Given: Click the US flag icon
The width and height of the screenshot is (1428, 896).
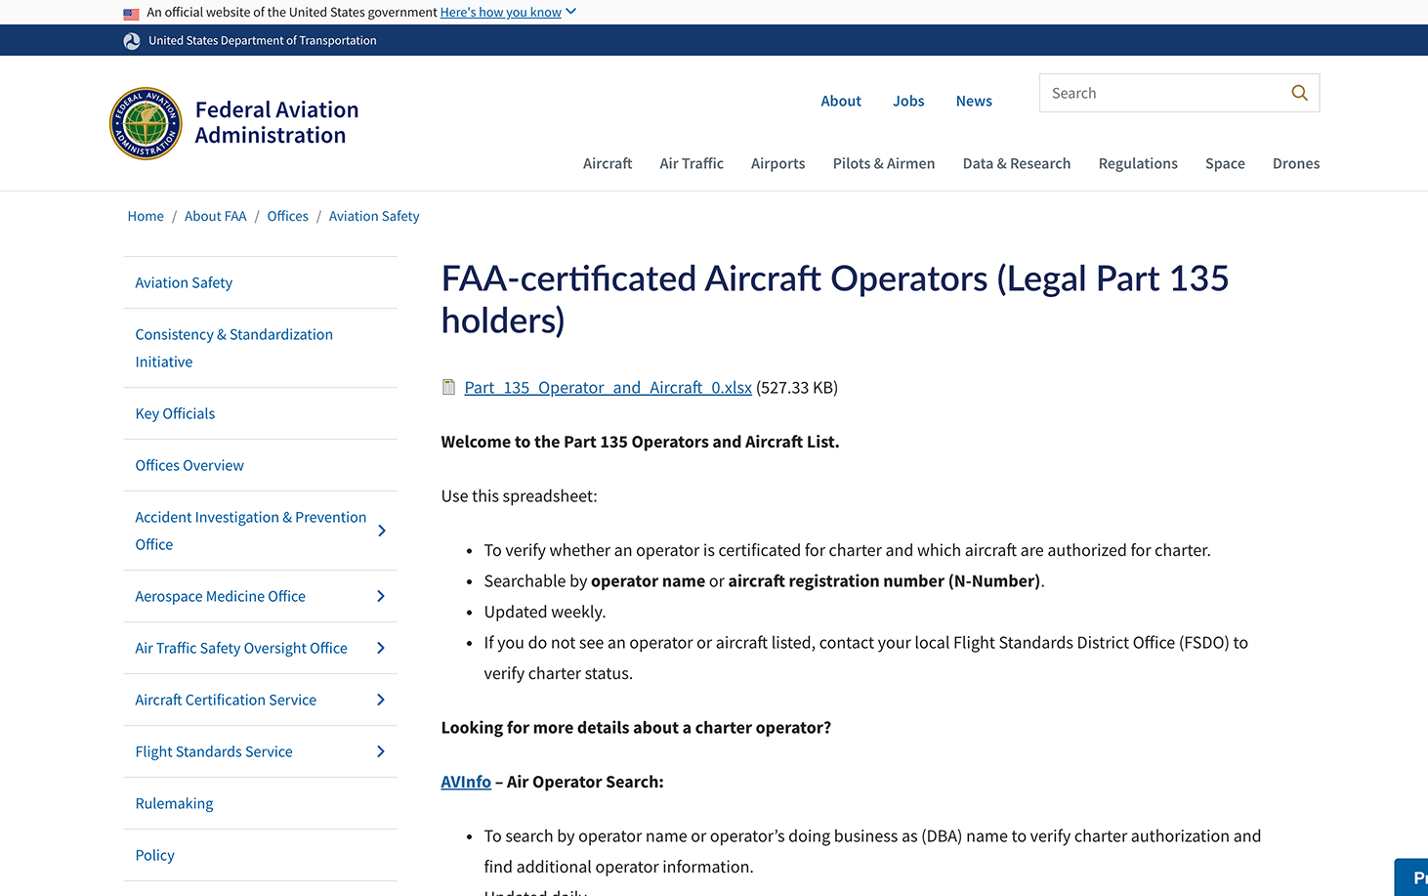Looking at the screenshot, I should pos(131,14).
